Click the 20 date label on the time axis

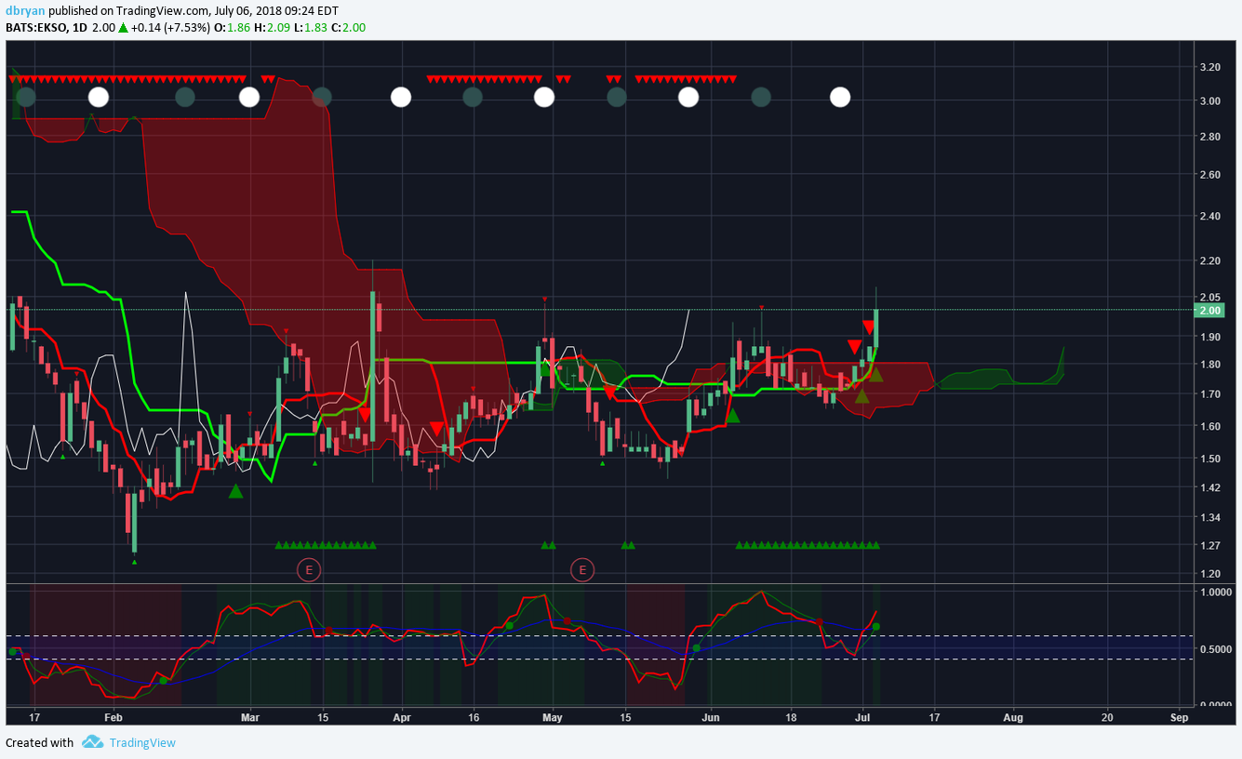(x=1107, y=718)
